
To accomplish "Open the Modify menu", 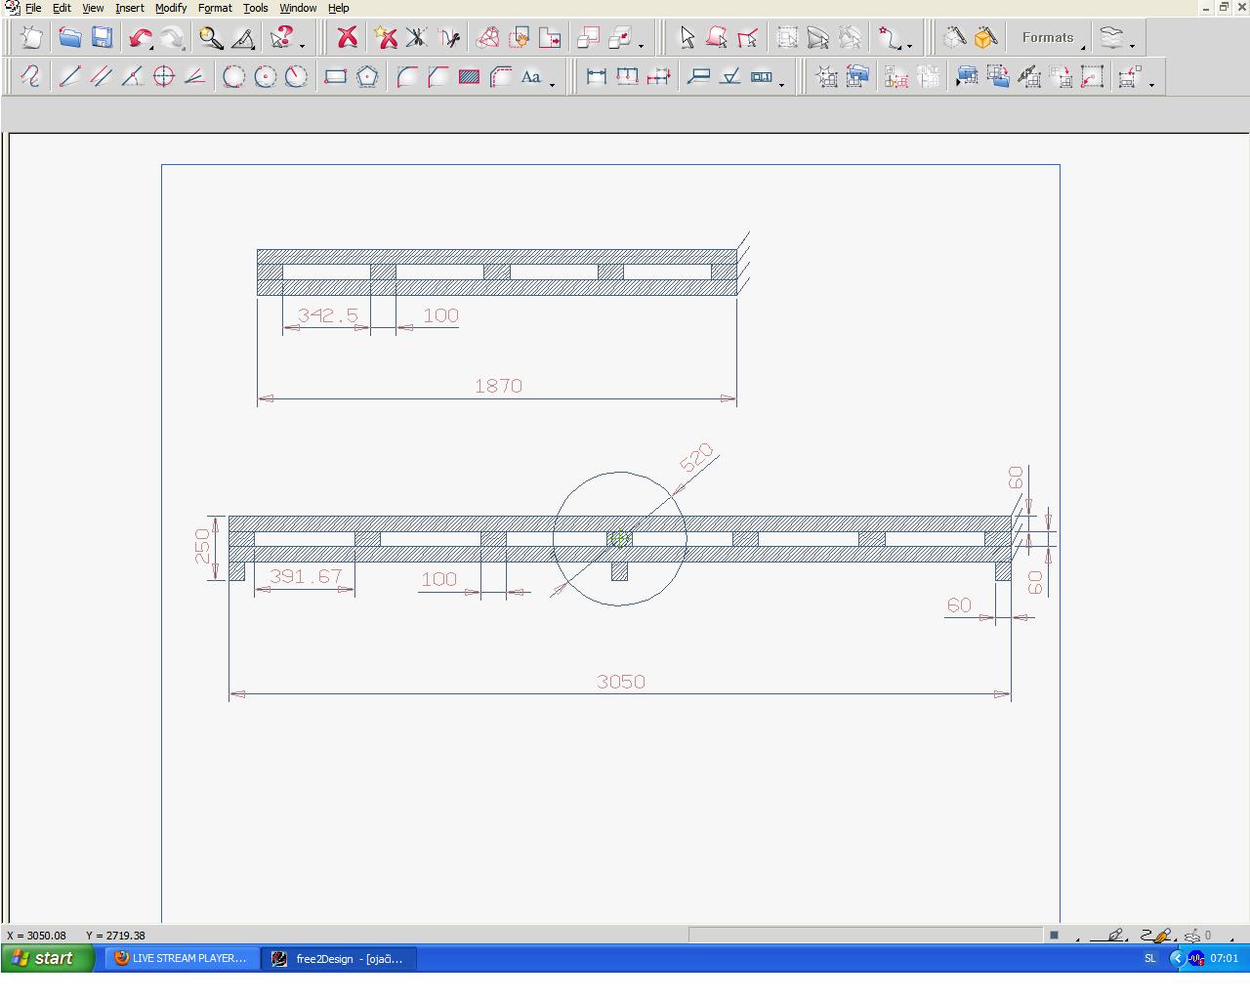I will [x=171, y=8].
